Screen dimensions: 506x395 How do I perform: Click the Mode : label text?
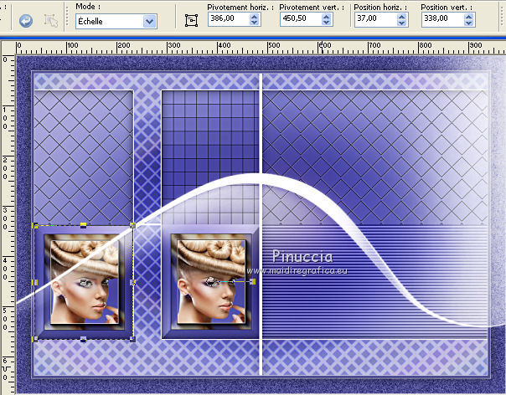pos(88,7)
